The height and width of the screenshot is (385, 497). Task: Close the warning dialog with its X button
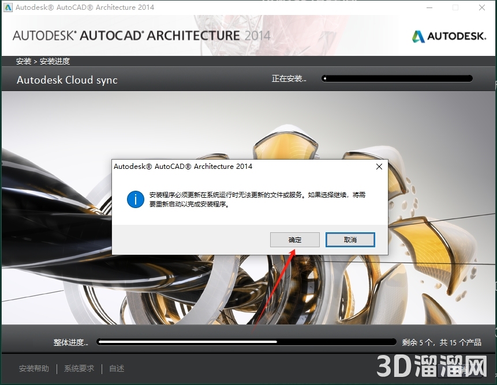(x=379, y=167)
